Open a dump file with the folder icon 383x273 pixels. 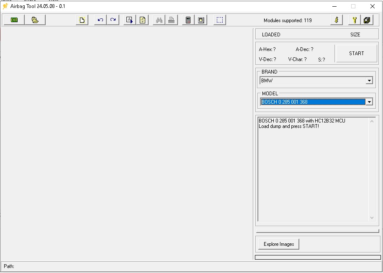click(35, 20)
